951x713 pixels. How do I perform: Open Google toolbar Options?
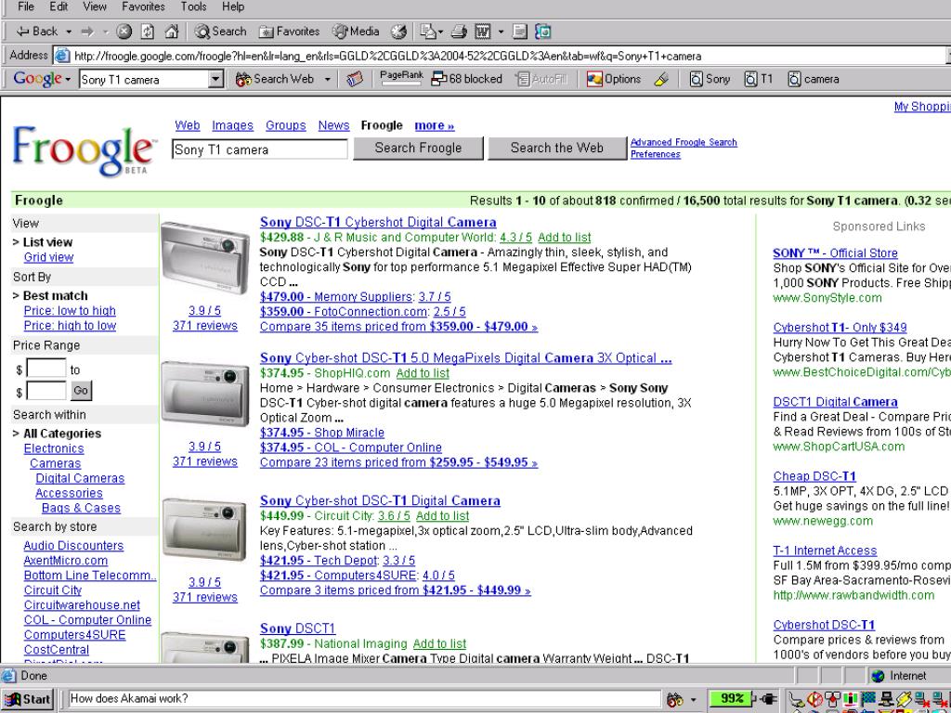(614, 79)
